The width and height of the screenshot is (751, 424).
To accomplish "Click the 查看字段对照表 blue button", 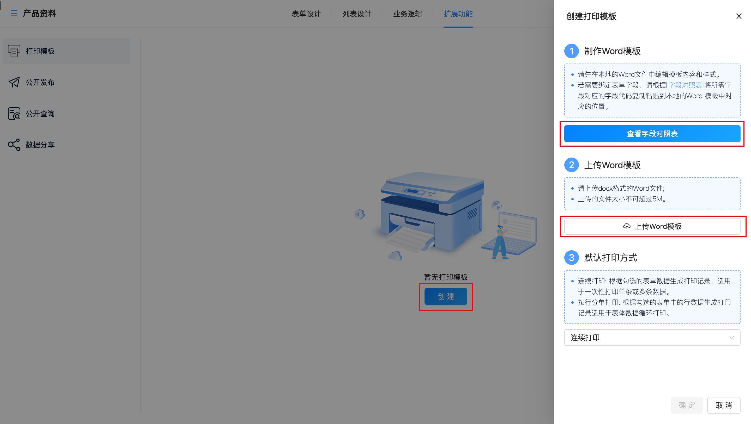I will [652, 134].
